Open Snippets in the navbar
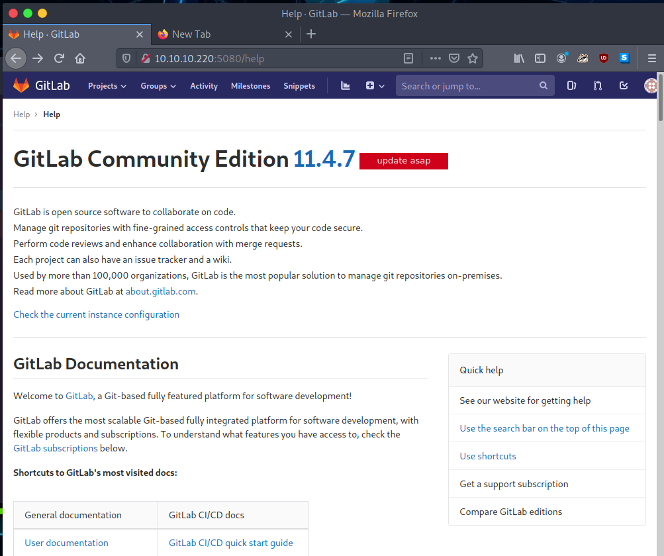This screenshot has width=664, height=556. click(x=299, y=86)
